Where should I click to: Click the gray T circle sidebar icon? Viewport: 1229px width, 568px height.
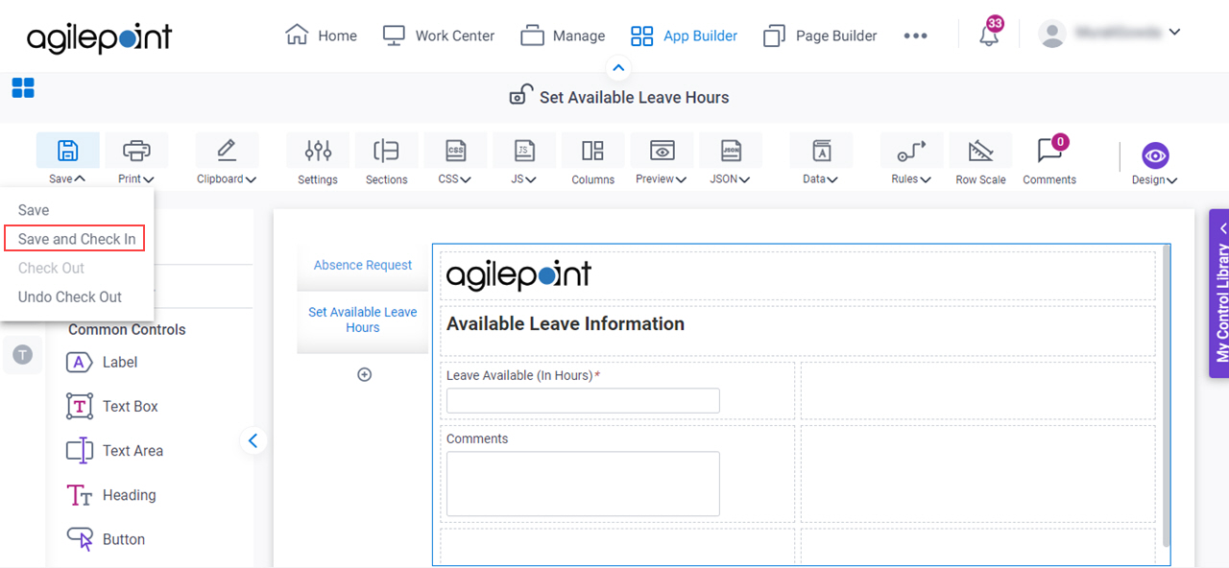(22, 355)
